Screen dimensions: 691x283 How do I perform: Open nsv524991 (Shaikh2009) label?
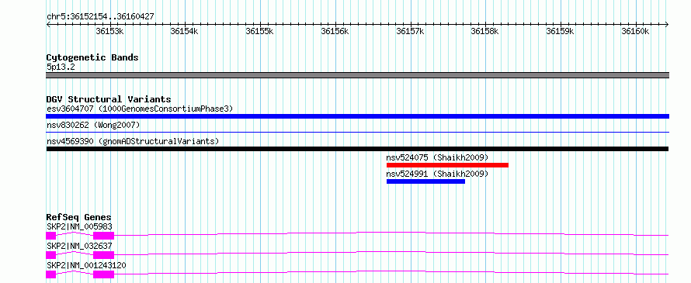click(438, 174)
